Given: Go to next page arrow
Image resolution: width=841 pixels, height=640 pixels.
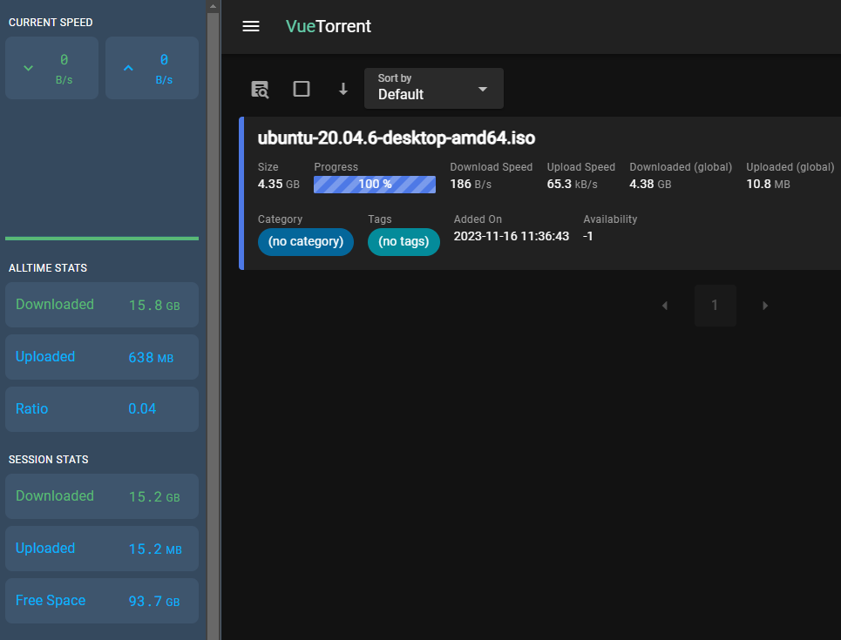Looking at the screenshot, I should point(765,306).
